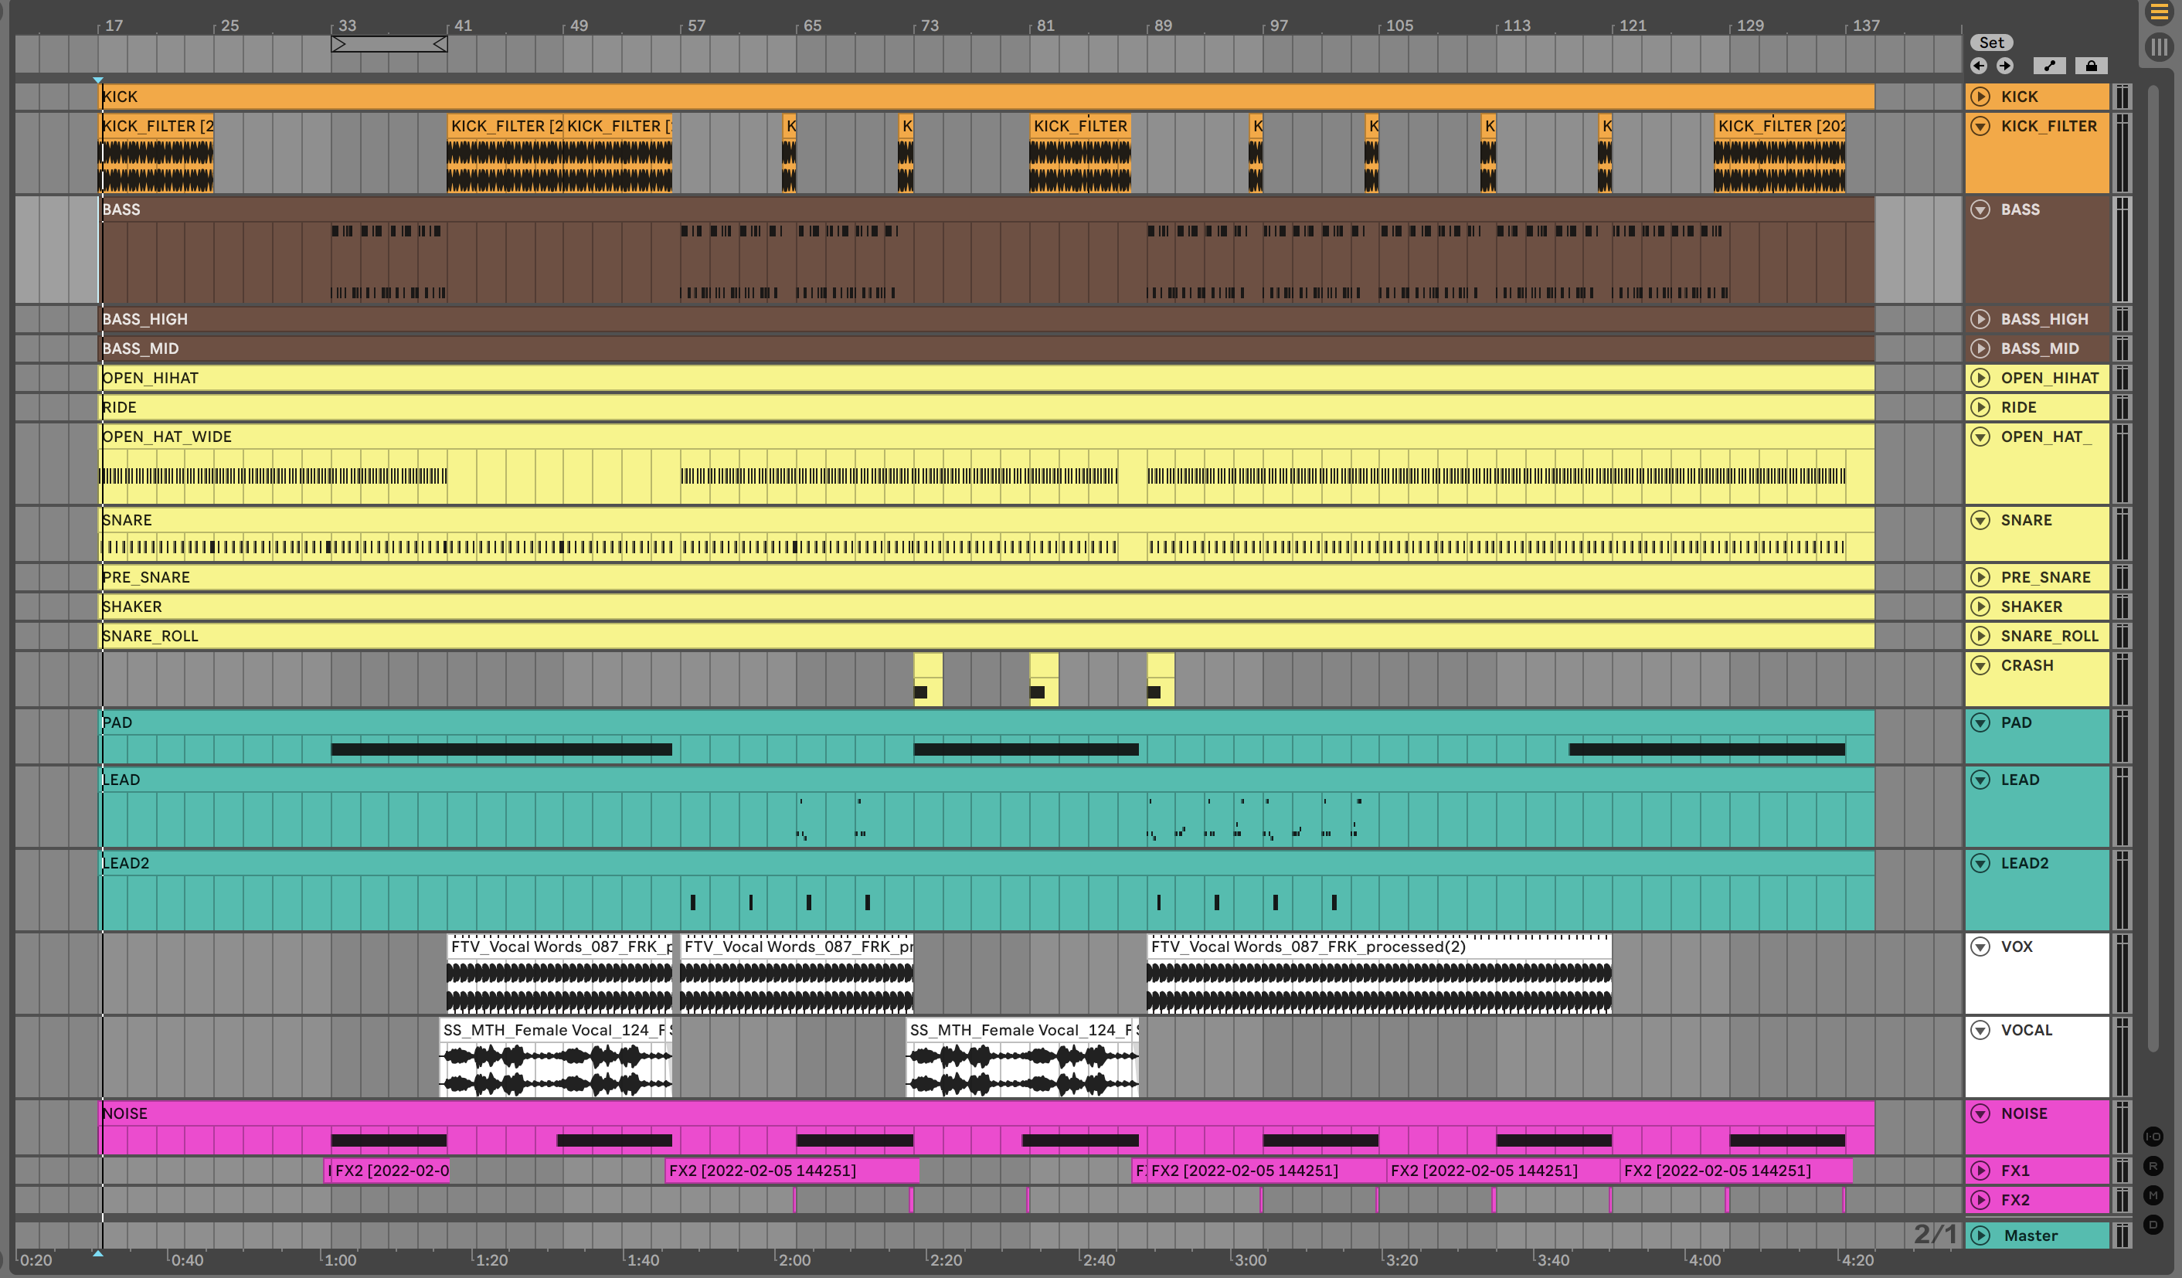This screenshot has width=2182, height=1278.
Task: Unfold the OPEN_HIHAT track
Action: coord(1980,379)
